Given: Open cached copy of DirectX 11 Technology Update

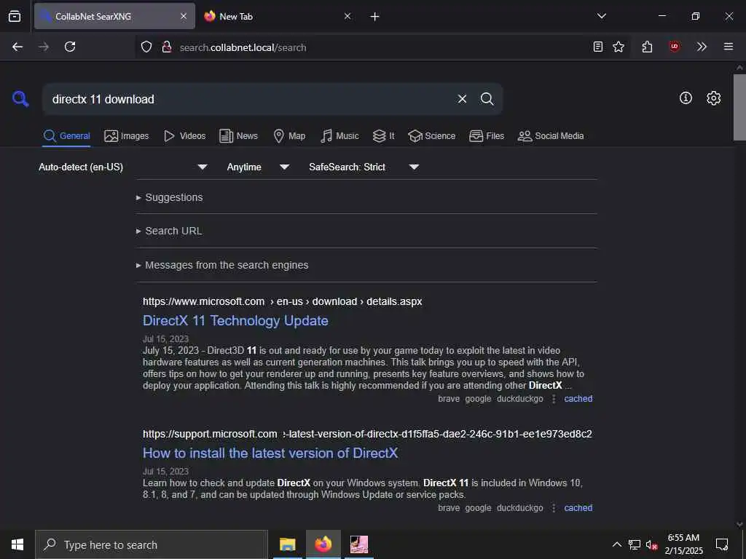Looking at the screenshot, I should (x=578, y=399).
